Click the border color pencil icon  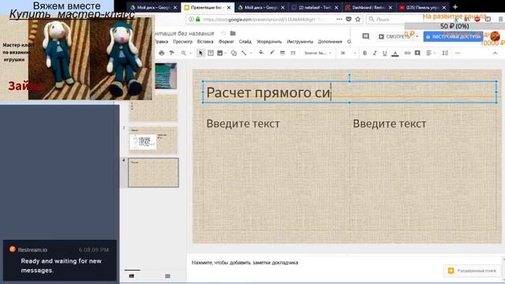[x=271, y=53]
